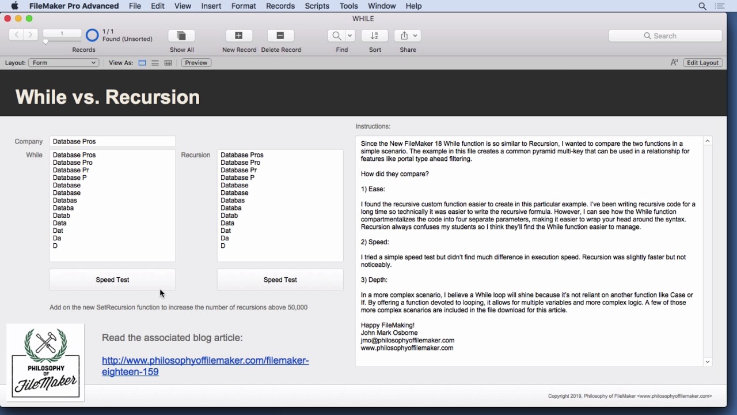The height and width of the screenshot is (415, 737).
Task: Click the New Record toolbar icon
Action: (239, 36)
